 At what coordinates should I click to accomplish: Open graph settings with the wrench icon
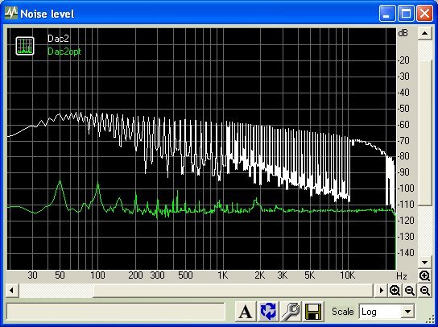[291, 312]
